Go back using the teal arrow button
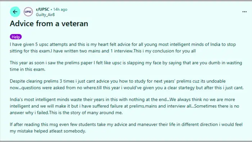This screenshot has width=252, height=142. pyautogui.click(x=15, y=12)
